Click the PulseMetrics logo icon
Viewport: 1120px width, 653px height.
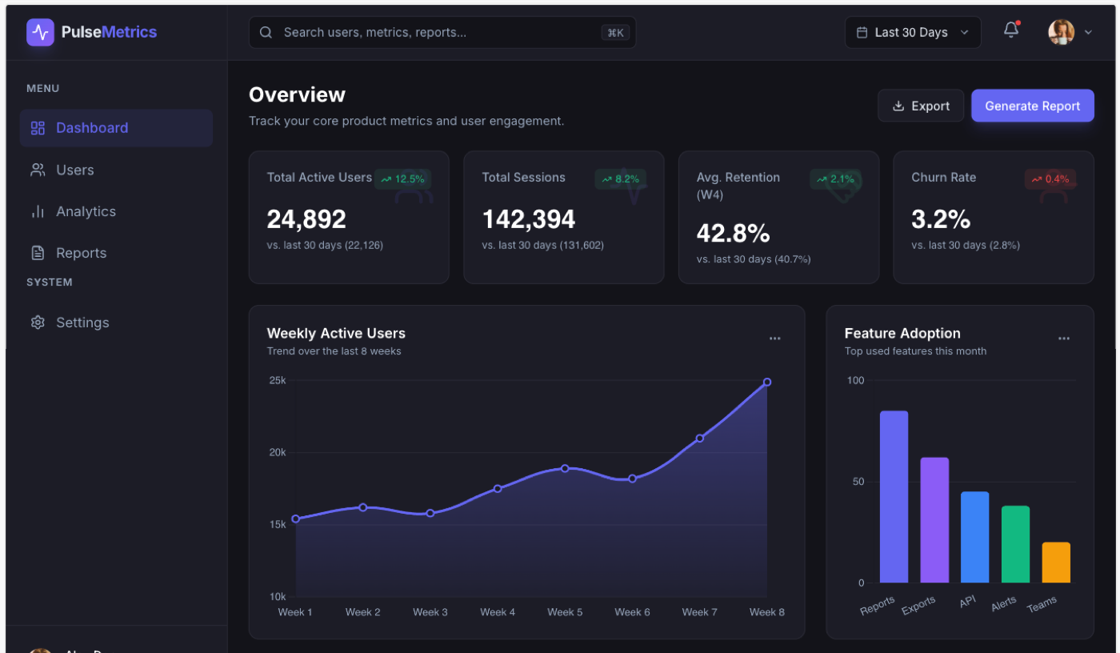tap(40, 32)
